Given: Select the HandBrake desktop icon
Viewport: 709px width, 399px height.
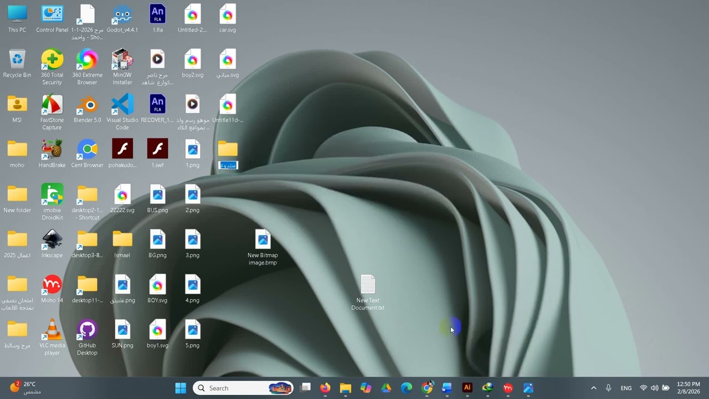Looking at the screenshot, I should [x=52, y=150].
